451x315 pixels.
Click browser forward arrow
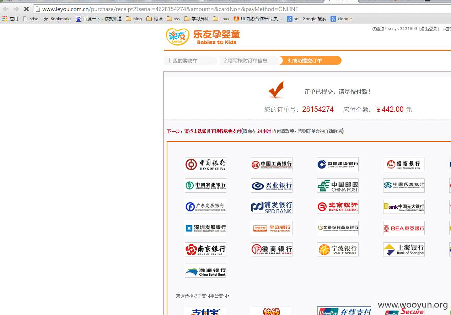[16, 9]
